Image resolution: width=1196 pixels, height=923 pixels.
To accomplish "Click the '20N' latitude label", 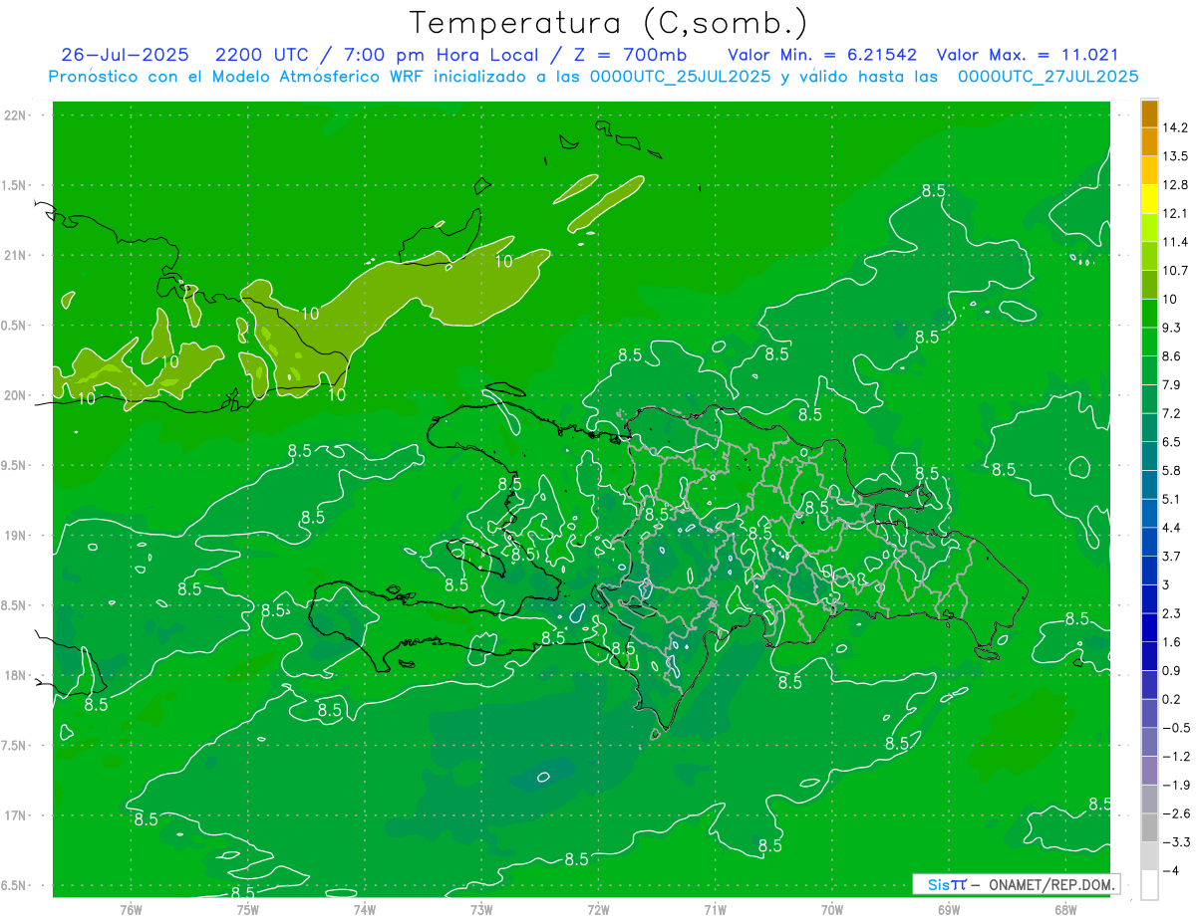I will [x=15, y=395].
